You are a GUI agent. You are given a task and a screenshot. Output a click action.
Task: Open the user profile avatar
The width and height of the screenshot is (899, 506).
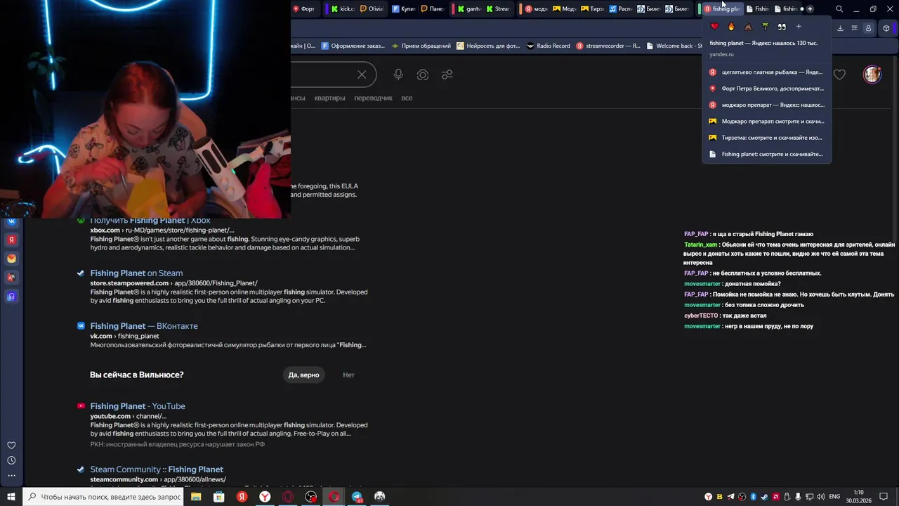point(872,74)
